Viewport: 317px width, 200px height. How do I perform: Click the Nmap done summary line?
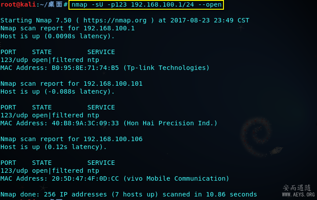tap(129, 194)
